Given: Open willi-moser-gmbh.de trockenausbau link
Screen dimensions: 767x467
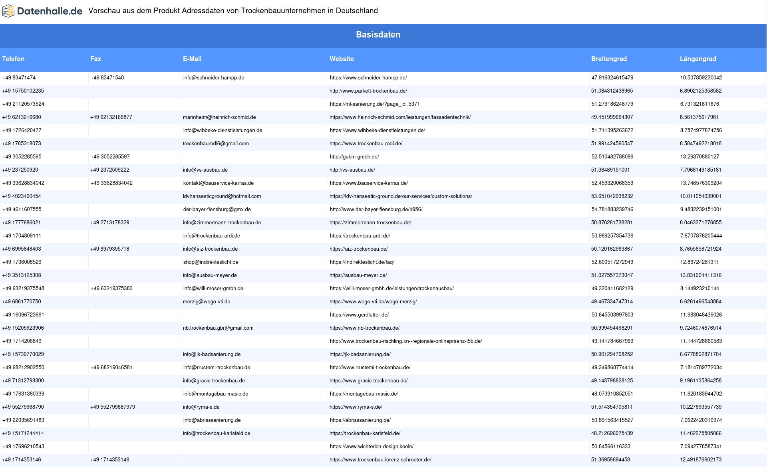Looking at the screenshot, I should click(x=391, y=289).
